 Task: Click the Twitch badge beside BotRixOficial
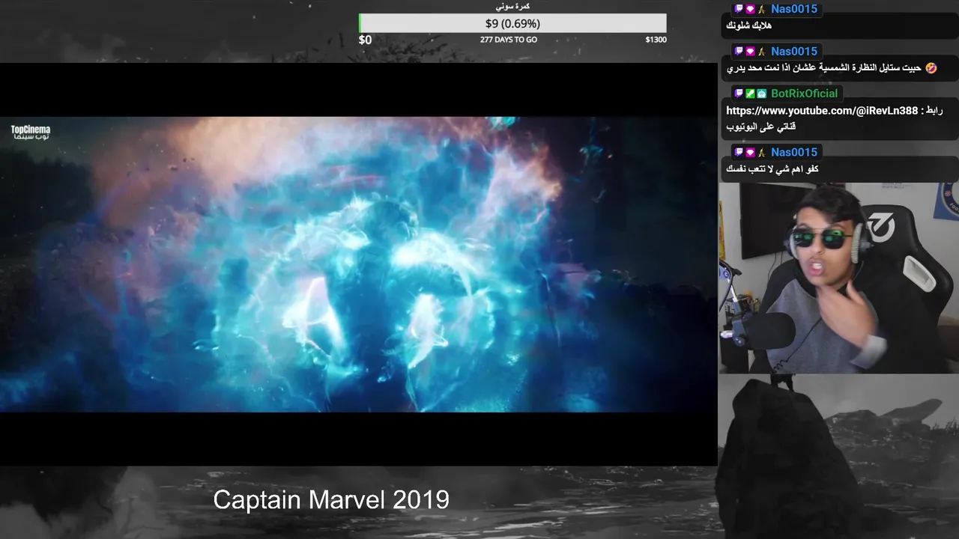tap(739, 94)
